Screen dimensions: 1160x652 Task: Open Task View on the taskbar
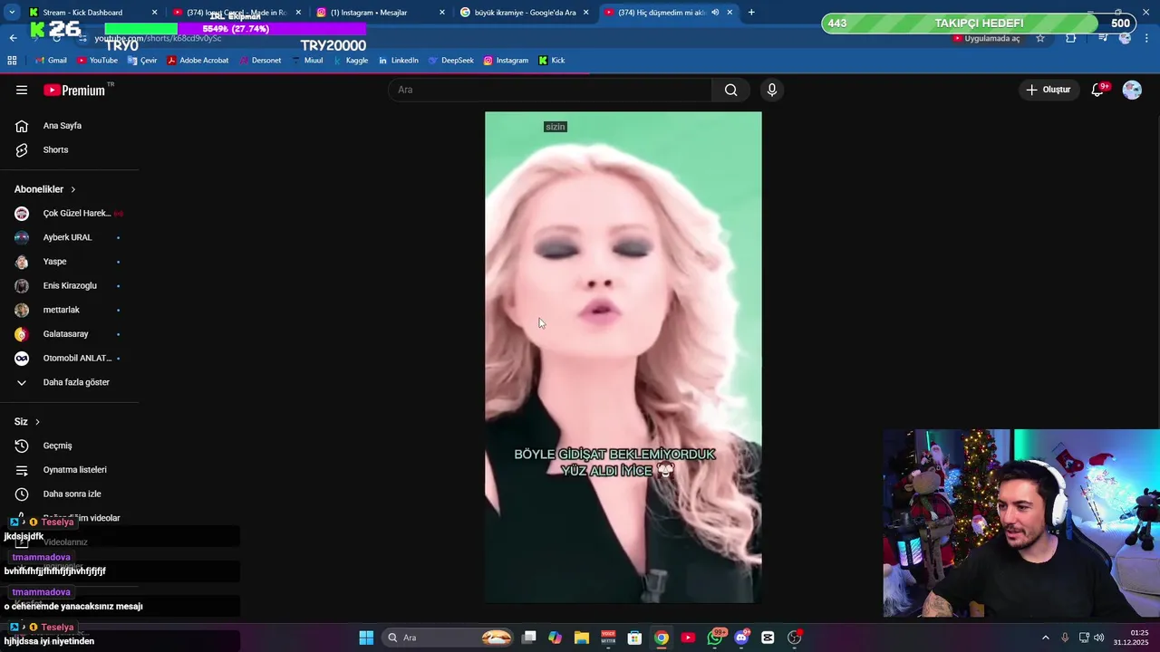529,638
